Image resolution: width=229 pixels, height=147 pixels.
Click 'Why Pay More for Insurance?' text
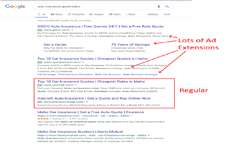(x=63, y=48)
